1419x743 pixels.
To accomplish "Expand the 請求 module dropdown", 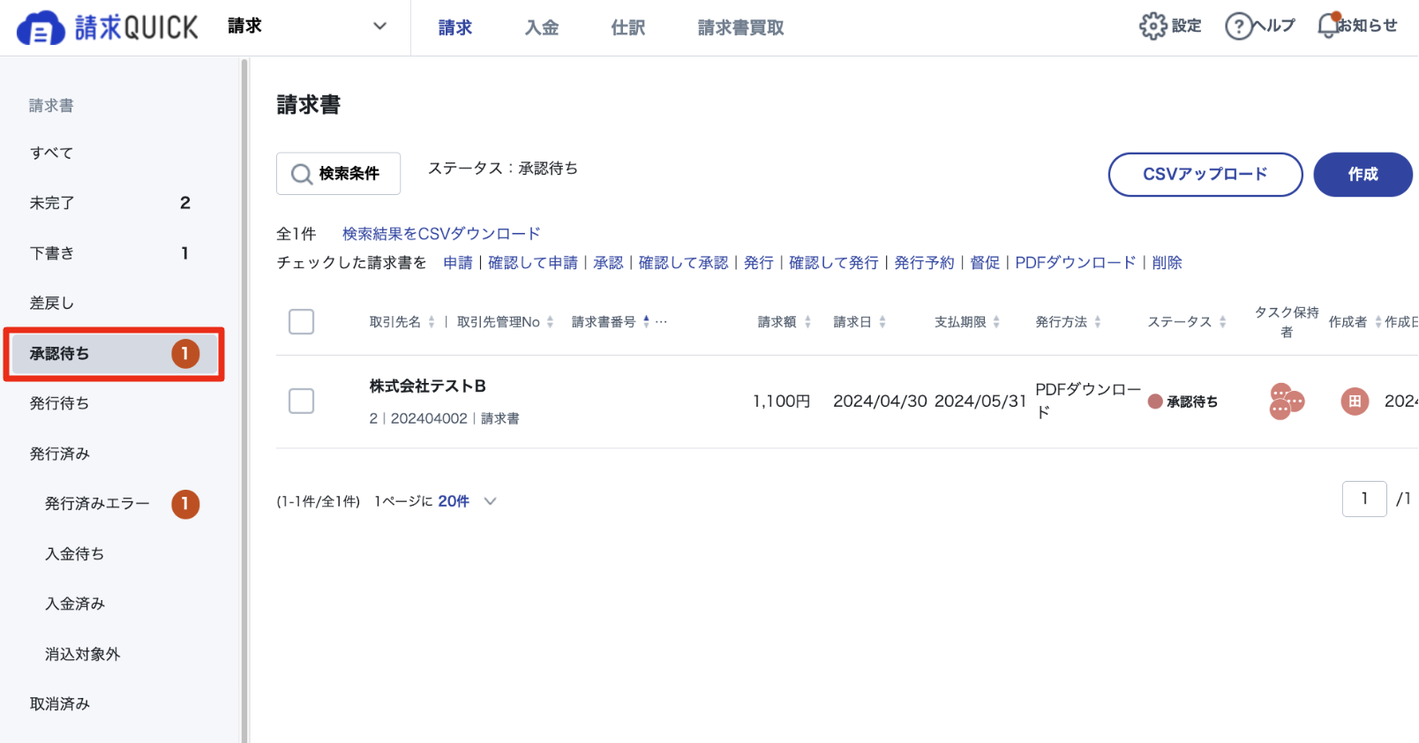I will point(379,26).
